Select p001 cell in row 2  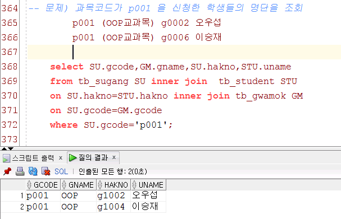(43, 207)
